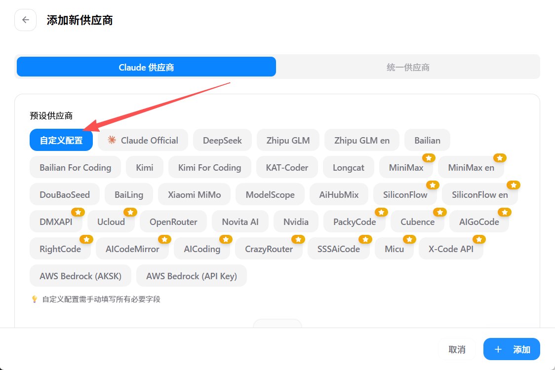Choose the X-Code API preset
The height and width of the screenshot is (370, 555).
tap(451, 249)
